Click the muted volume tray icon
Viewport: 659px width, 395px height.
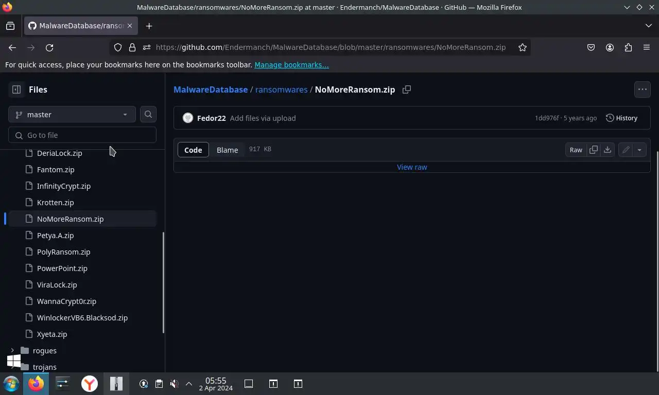(175, 384)
